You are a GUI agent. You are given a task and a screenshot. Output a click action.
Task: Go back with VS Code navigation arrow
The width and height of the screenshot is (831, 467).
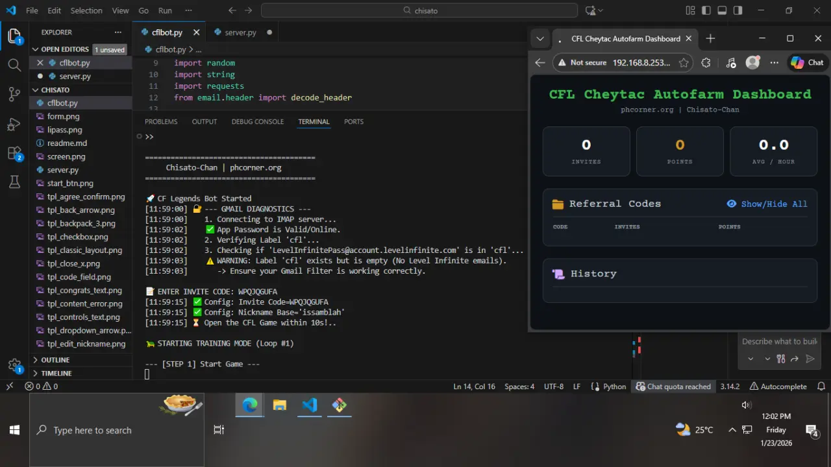click(232, 10)
